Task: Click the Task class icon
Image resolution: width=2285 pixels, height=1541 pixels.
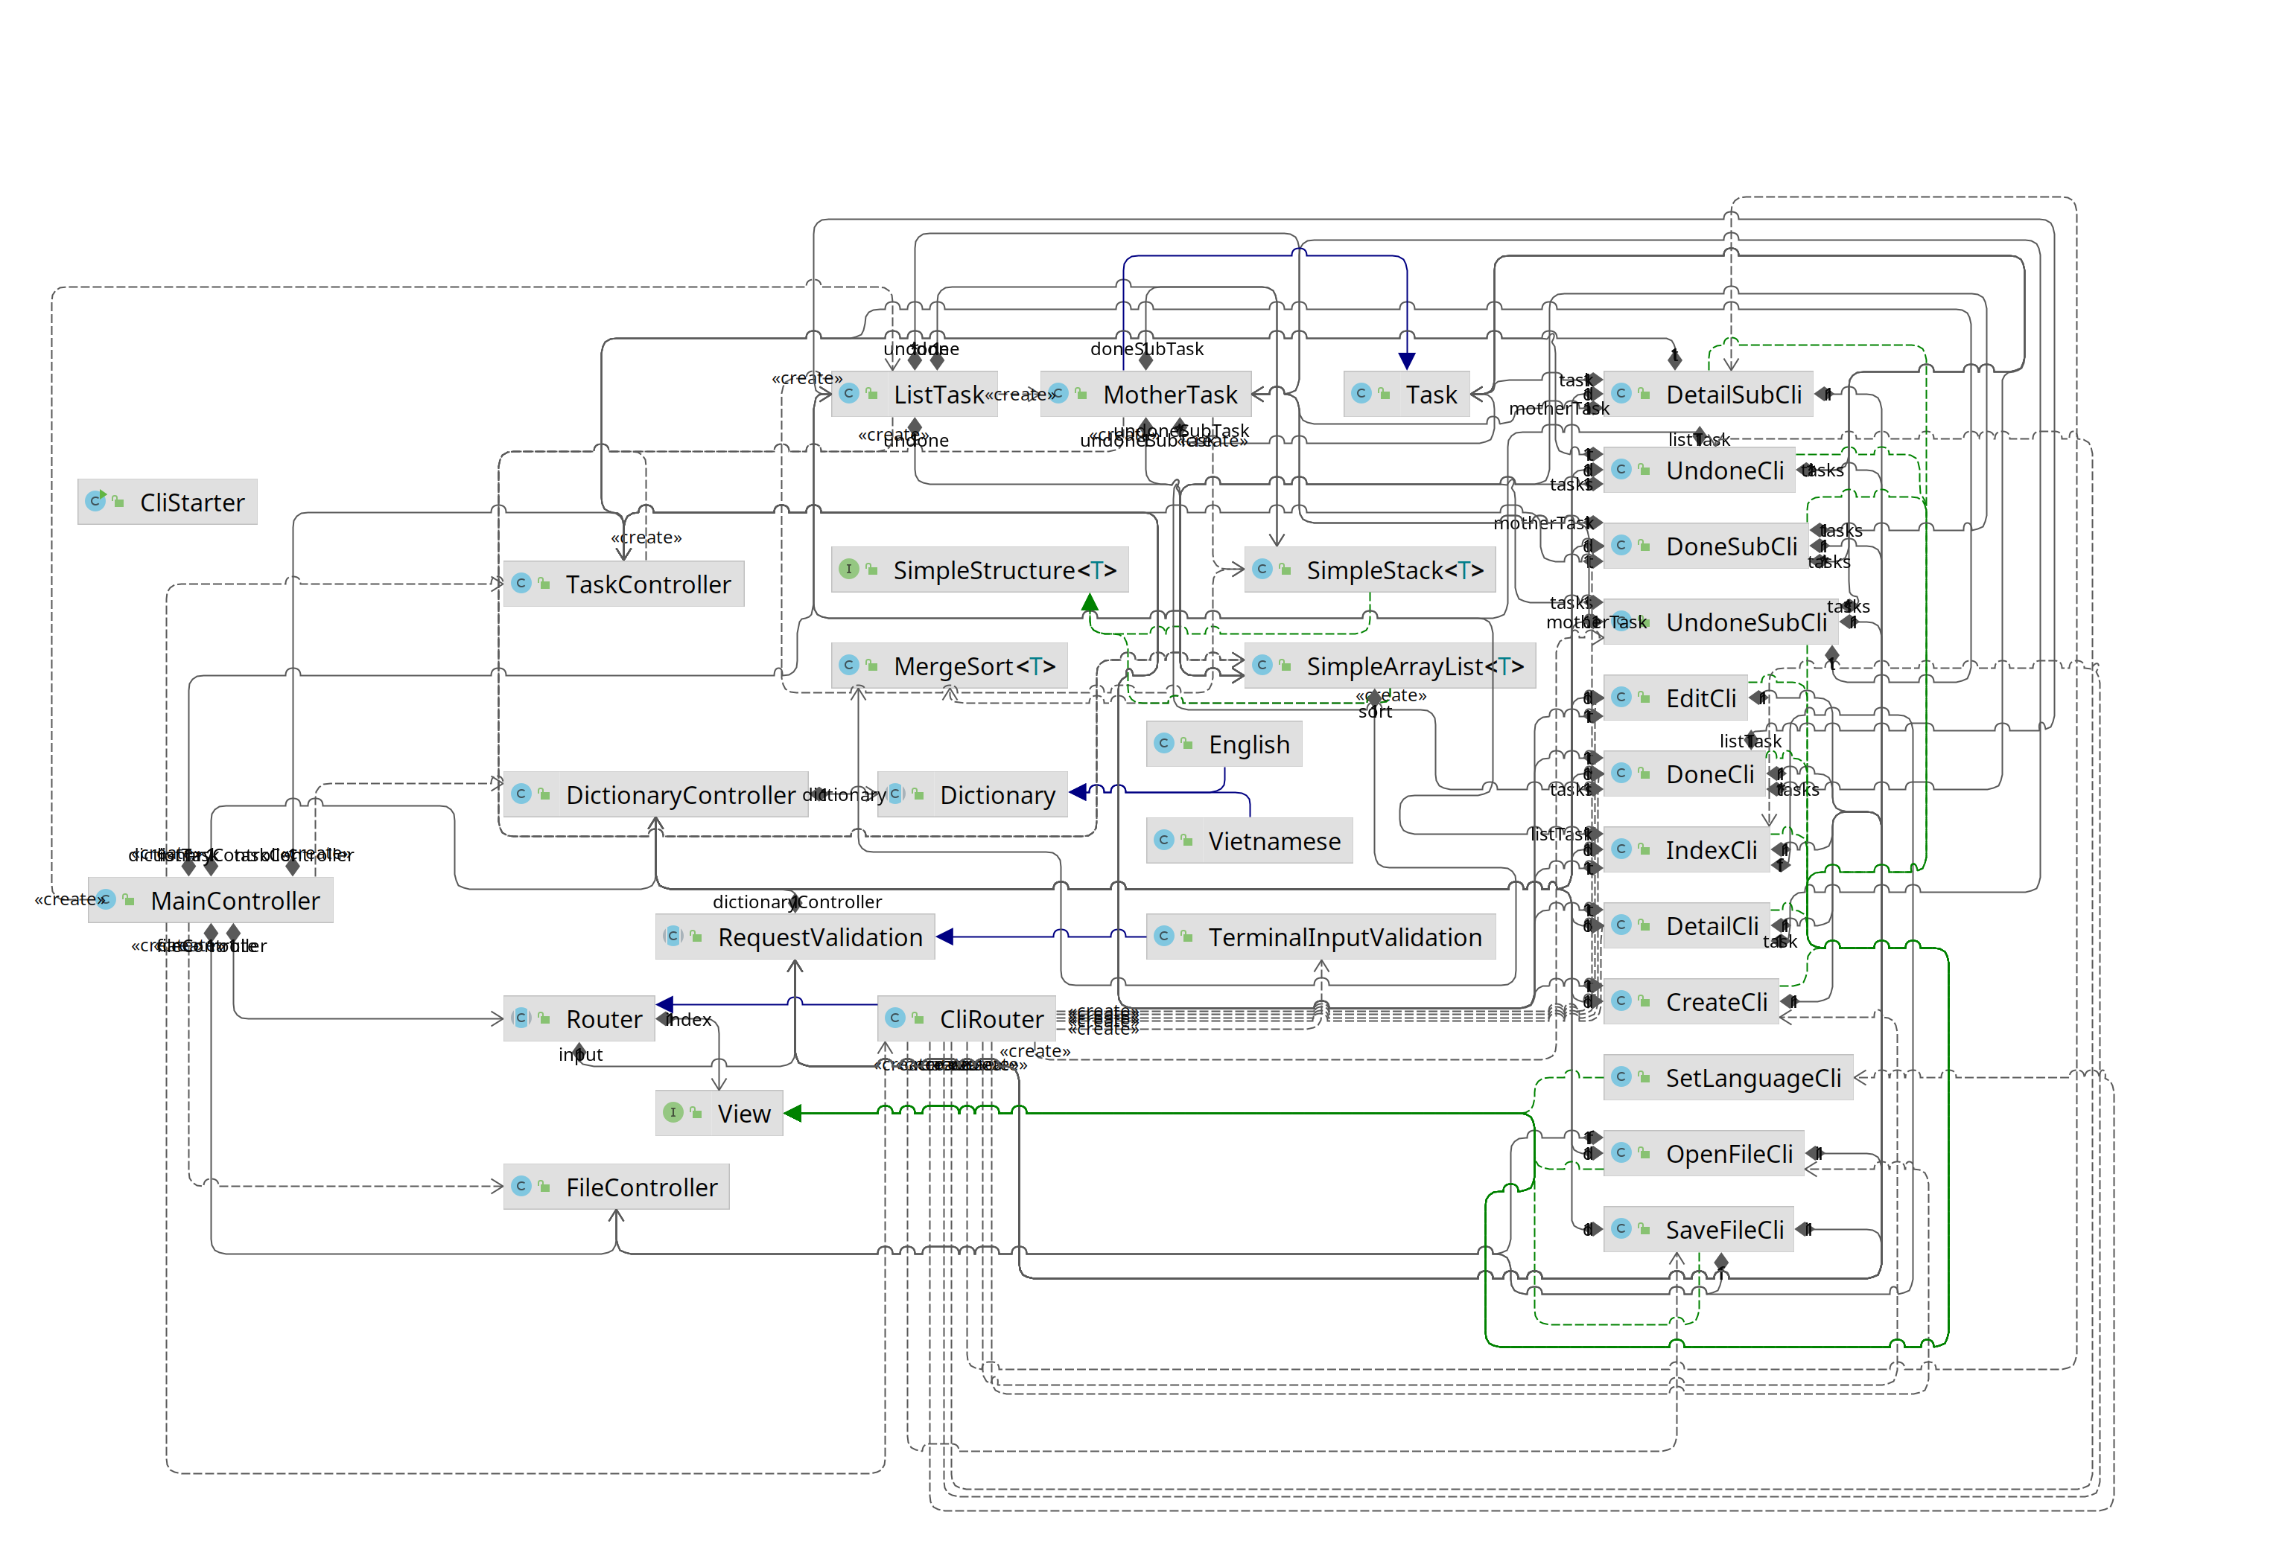Action: pyautogui.click(x=1361, y=393)
